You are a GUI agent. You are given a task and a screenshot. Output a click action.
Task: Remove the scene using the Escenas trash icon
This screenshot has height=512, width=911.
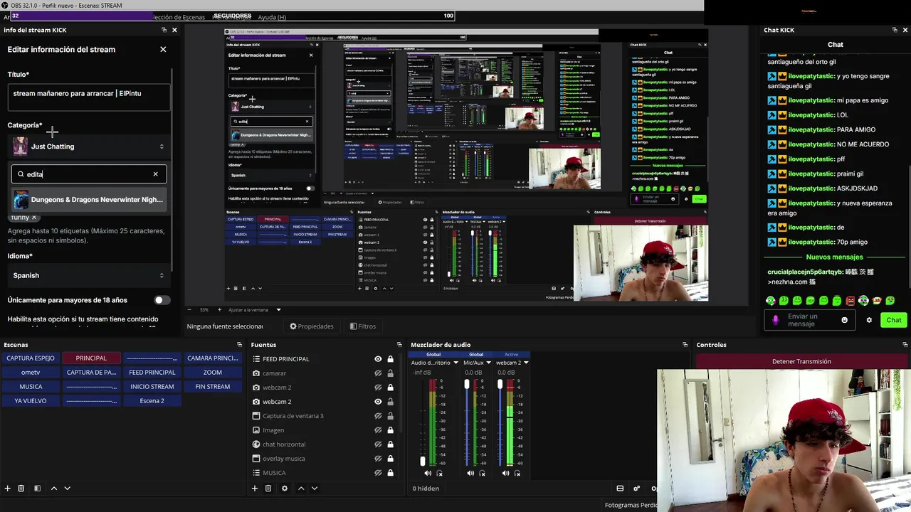21,489
